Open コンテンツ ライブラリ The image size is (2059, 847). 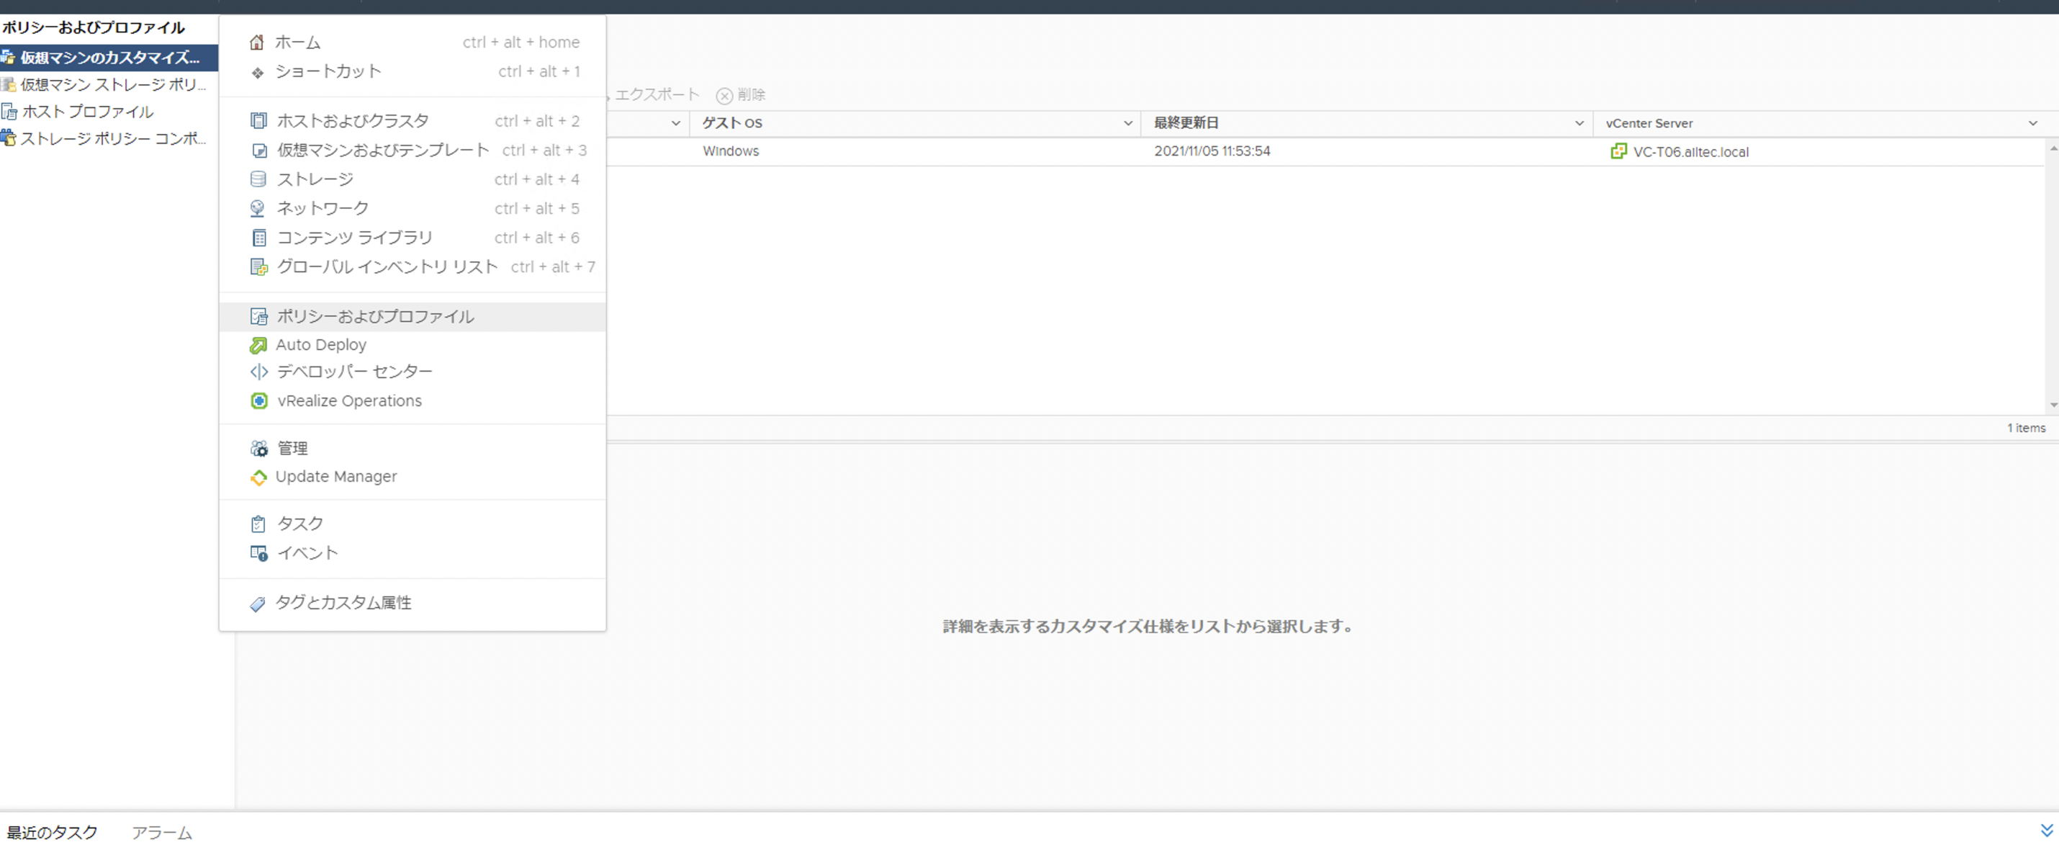tap(354, 237)
